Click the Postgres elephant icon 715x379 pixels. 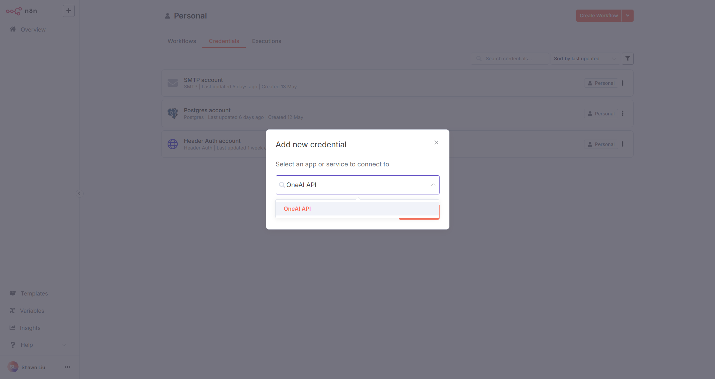[x=173, y=113]
